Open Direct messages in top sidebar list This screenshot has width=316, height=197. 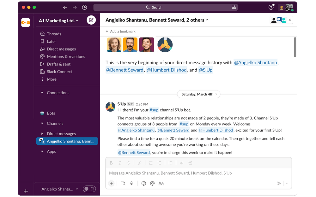pyautogui.click(x=61, y=49)
